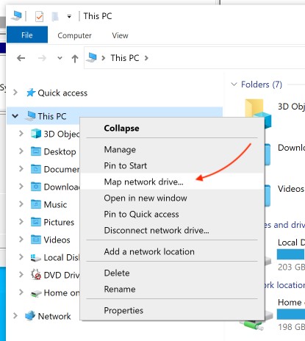This screenshot has height=341, width=305.
Task: Click the Music folder icon
Action: pyautogui.click(x=36, y=204)
